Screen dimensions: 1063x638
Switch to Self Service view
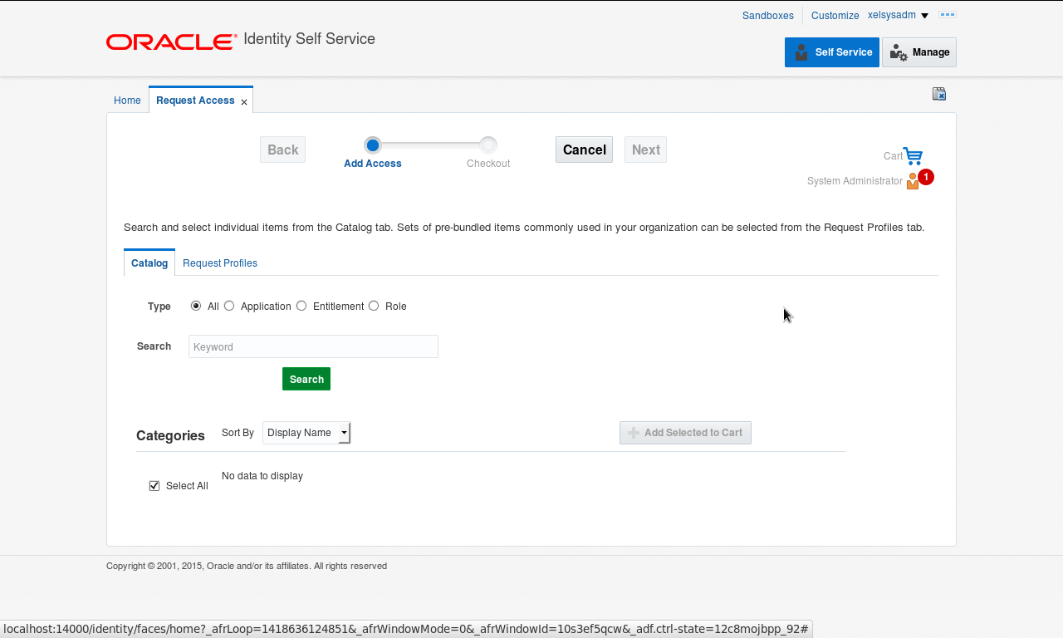tap(831, 52)
